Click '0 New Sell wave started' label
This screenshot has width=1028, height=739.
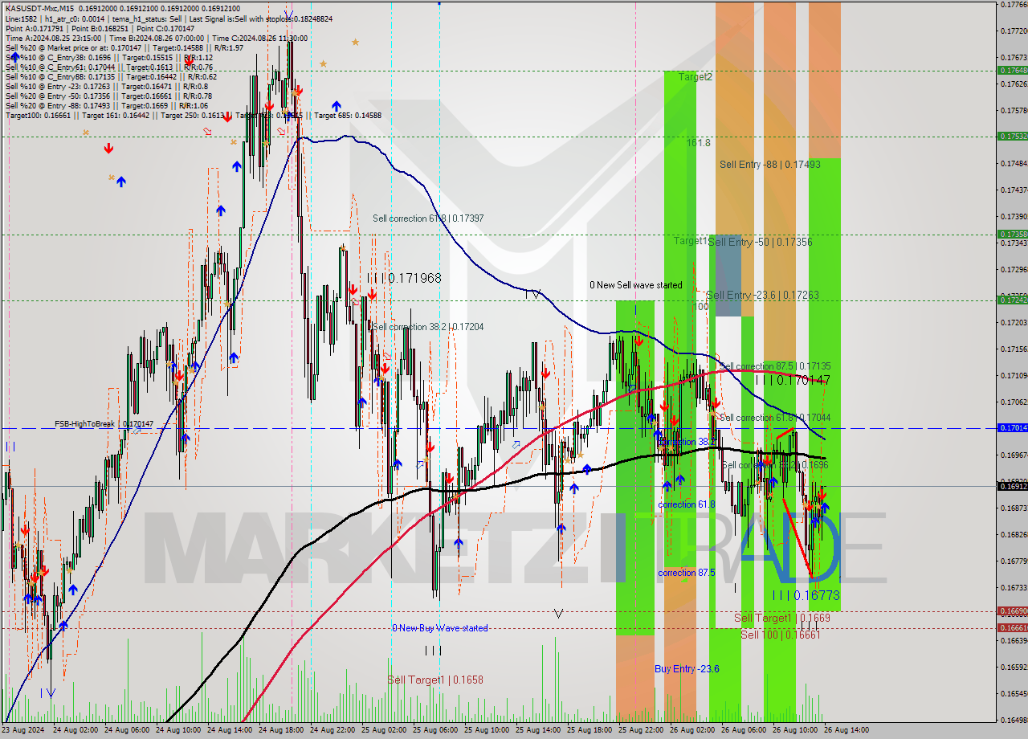636,285
